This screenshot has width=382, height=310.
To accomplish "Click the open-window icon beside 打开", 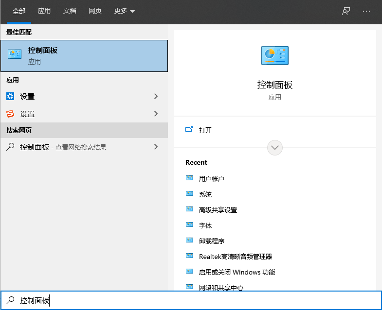I will (189, 130).
